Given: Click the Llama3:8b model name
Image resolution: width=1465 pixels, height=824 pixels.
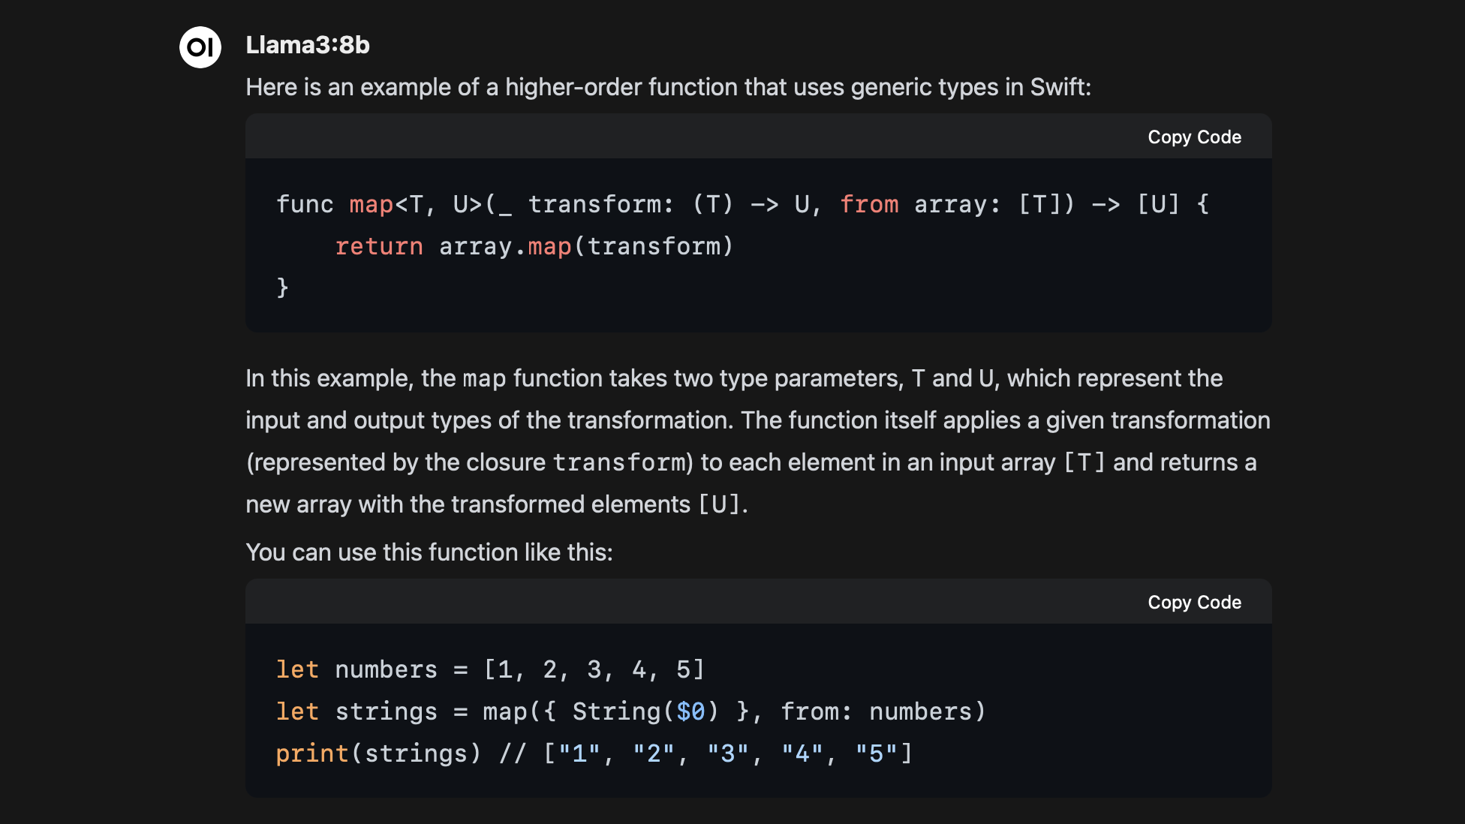Looking at the screenshot, I should pyautogui.click(x=308, y=45).
